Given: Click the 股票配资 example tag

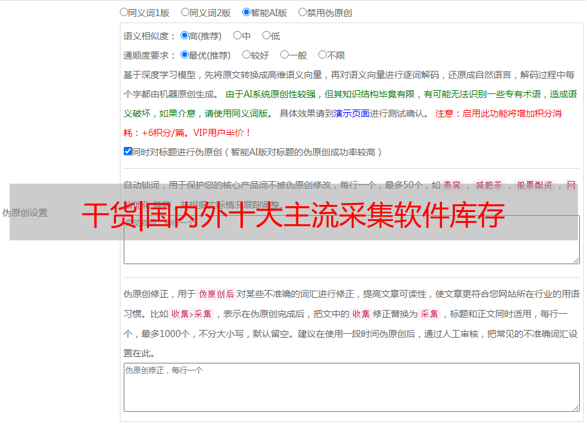Looking at the screenshot, I should tap(535, 185).
